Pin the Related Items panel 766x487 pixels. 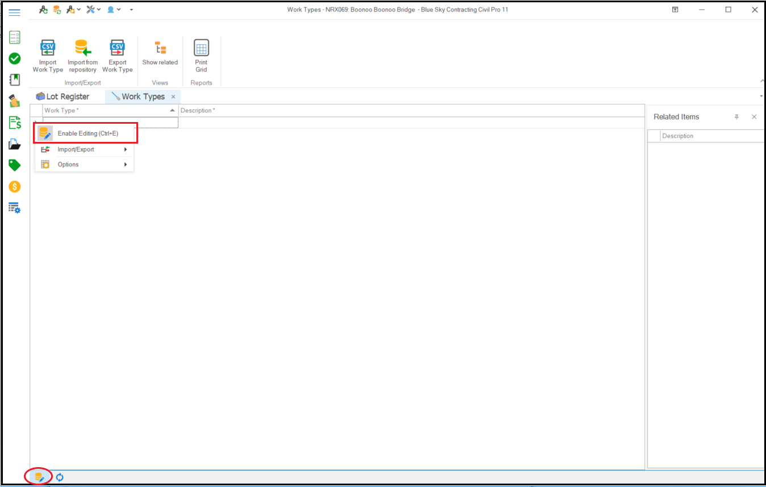[736, 117]
